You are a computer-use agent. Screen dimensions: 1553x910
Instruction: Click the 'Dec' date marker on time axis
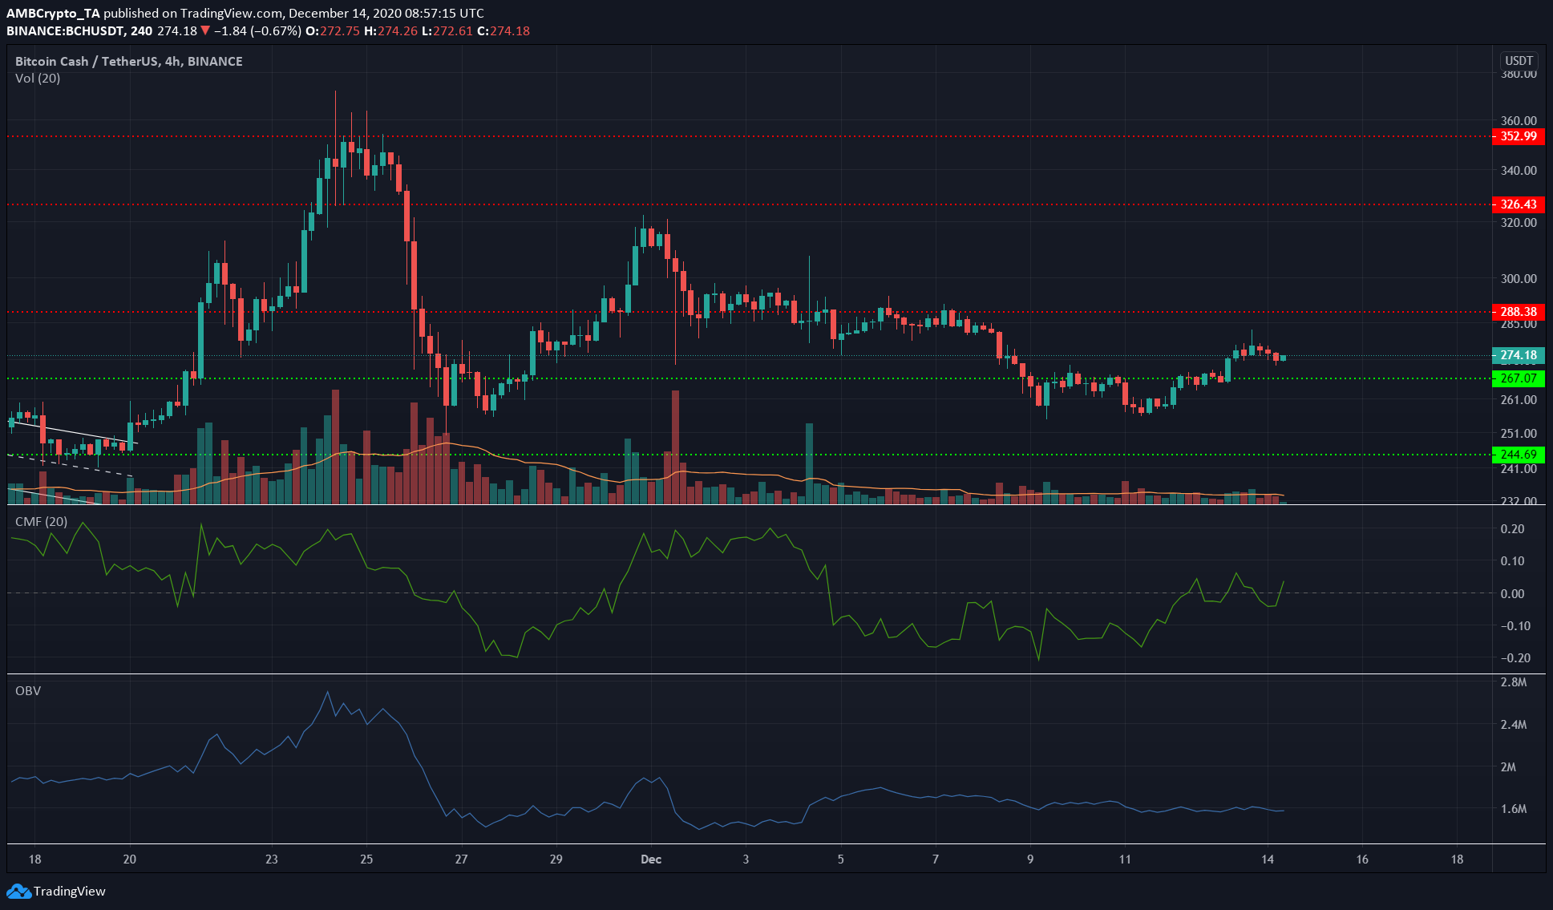[651, 859]
